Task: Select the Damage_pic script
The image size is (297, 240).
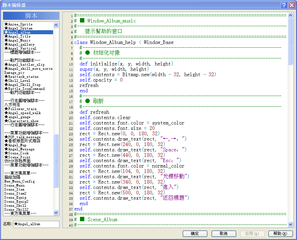Action: 29,73
